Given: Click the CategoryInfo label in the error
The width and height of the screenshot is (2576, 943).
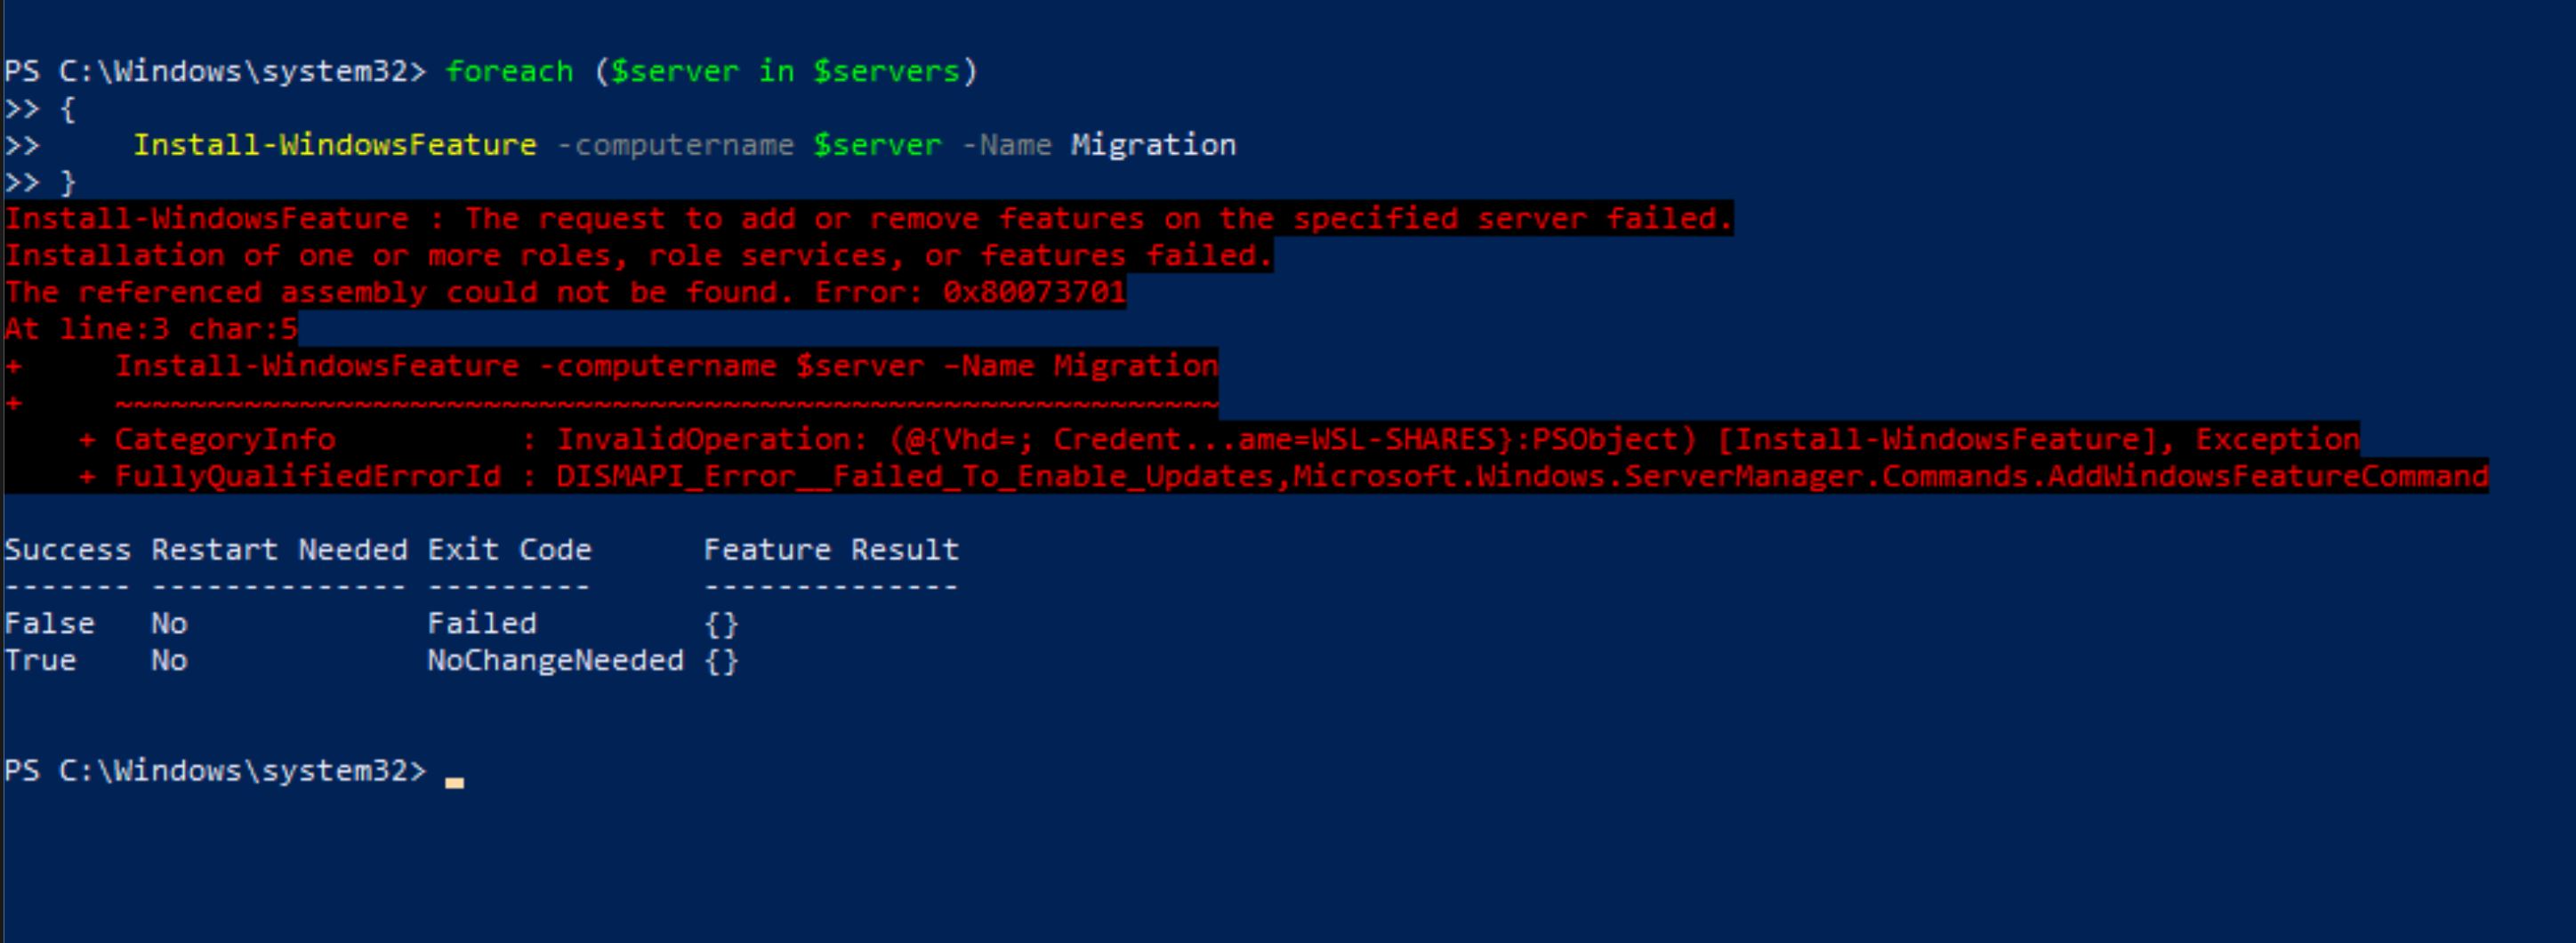Looking at the screenshot, I should click(225, 439).
